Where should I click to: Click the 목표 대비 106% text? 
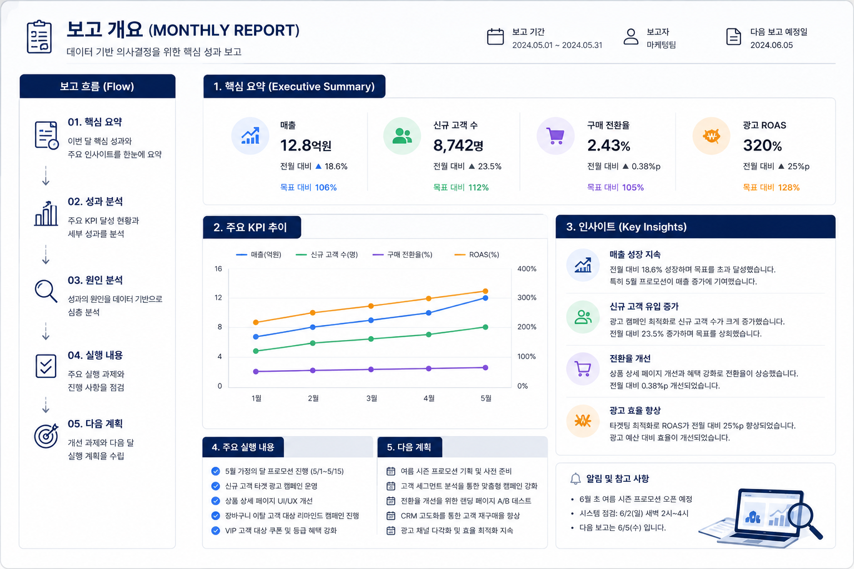[x=309, y=187]
